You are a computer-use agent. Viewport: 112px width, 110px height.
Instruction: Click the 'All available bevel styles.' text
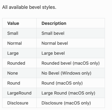click(29, 7)
